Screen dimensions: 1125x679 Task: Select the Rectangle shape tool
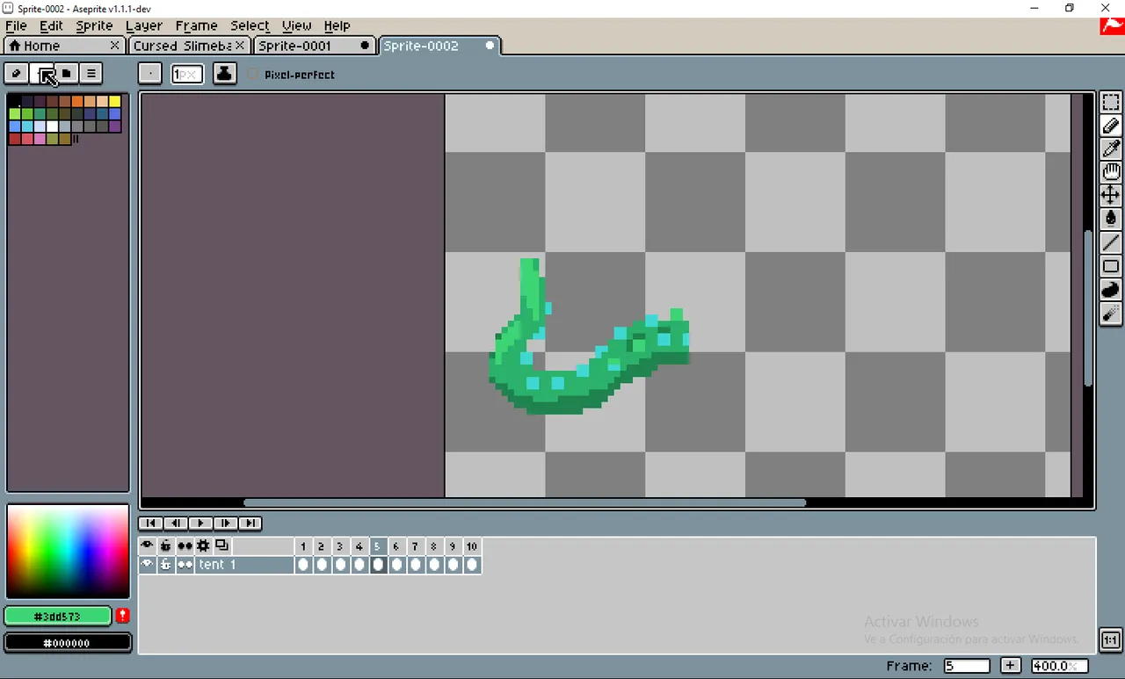click(x=1111, y=266)
